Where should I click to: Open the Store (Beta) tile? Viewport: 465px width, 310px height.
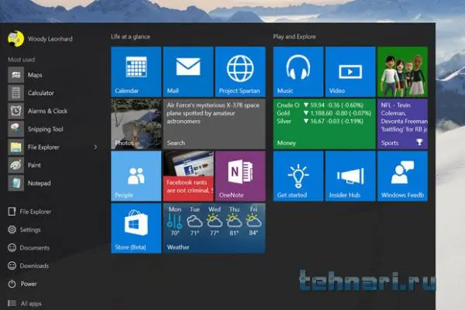click(x=136, y=228)
